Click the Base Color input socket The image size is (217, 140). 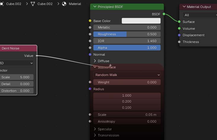(x=90, y=21)
